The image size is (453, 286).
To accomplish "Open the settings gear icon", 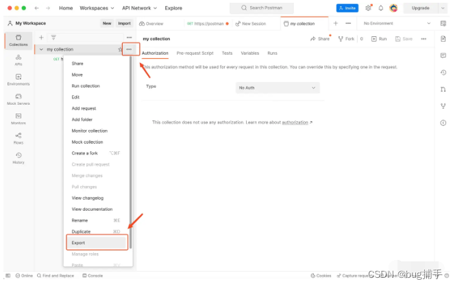I will (368, 8).
